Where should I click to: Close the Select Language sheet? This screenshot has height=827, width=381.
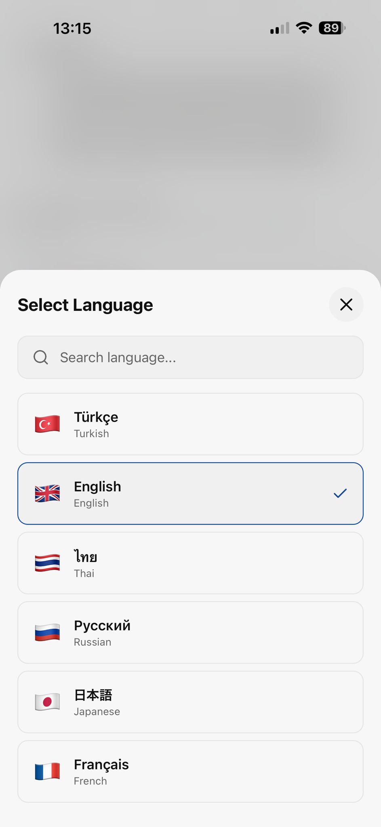point(346,304)
